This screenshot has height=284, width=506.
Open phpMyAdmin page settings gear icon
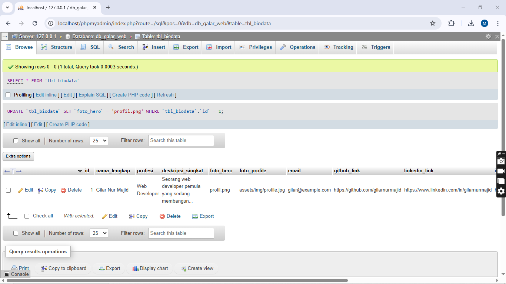click(488, 36)
